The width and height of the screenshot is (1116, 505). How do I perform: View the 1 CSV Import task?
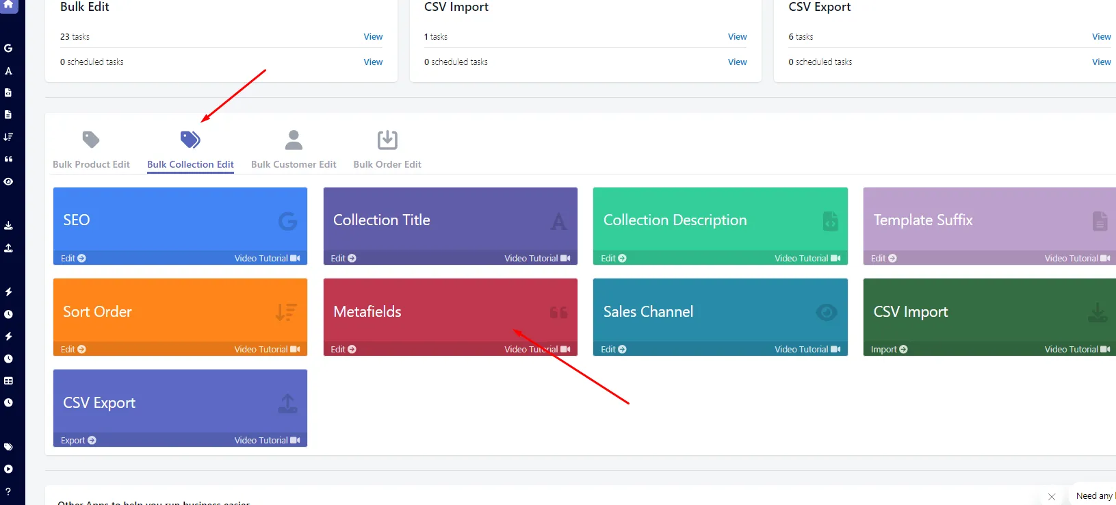pyautogui.click(x=737, y=36)
